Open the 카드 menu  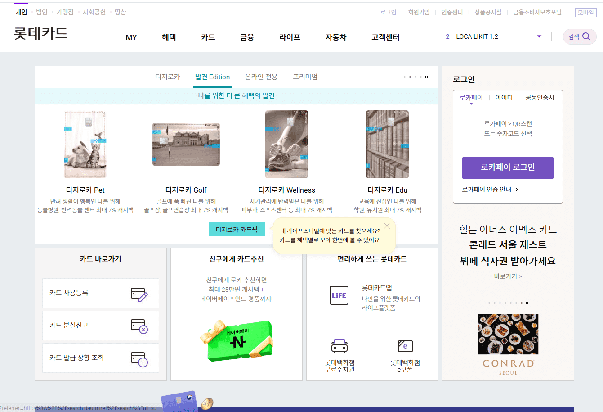tap(208, 37)
